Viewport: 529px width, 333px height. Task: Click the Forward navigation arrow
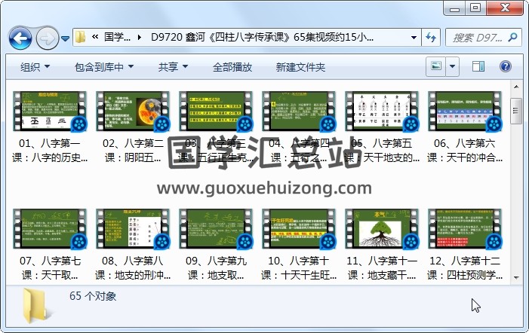(46, 37)
